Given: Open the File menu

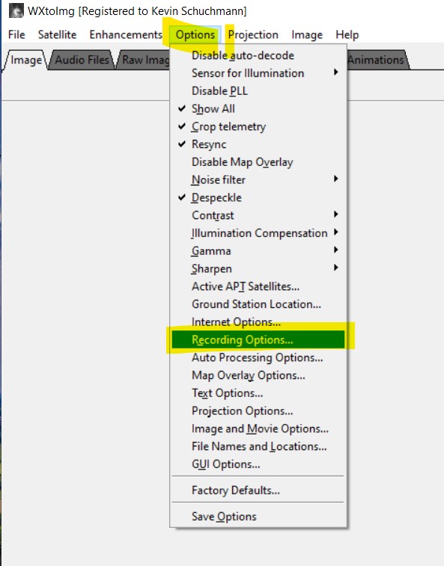Looking at the screenshot, I should (x=16, y=34).
